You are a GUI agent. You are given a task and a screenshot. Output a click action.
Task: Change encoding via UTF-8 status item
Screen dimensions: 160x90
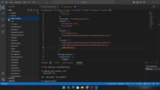tap(128, 84)
